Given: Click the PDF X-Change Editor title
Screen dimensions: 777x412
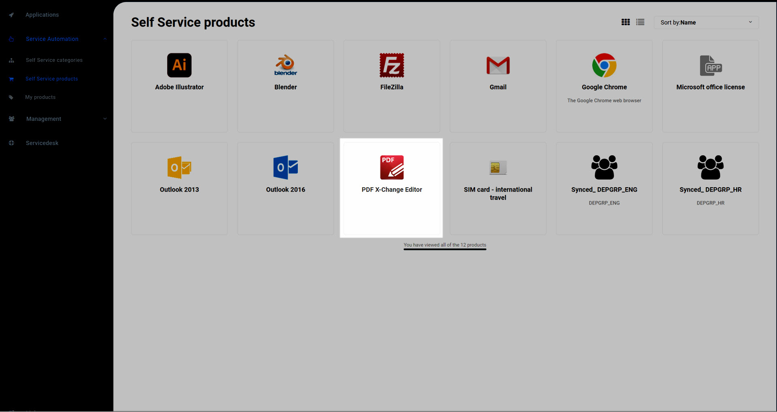Looking at the screenshot, I should (392, 190).
